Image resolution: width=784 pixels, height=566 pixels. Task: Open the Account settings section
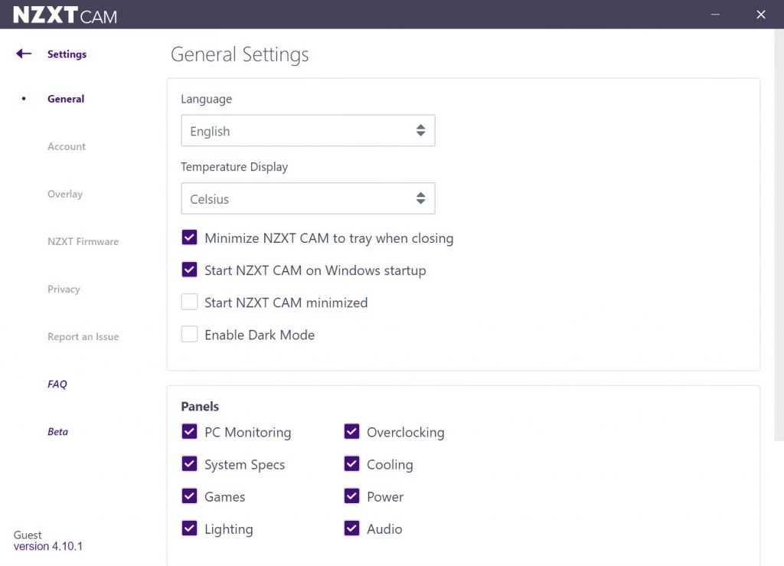(67, 146)
